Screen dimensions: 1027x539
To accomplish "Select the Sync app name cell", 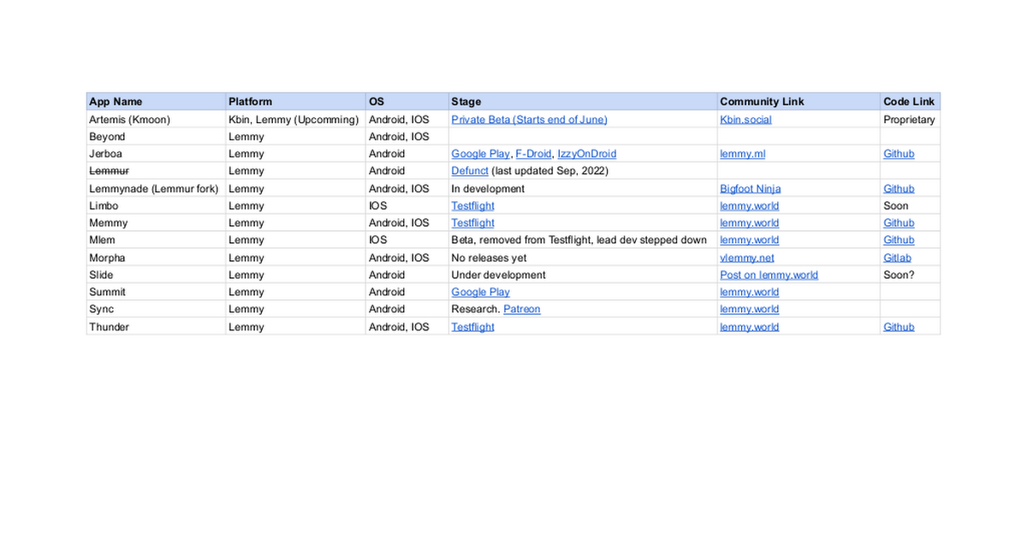I will 157,309.
